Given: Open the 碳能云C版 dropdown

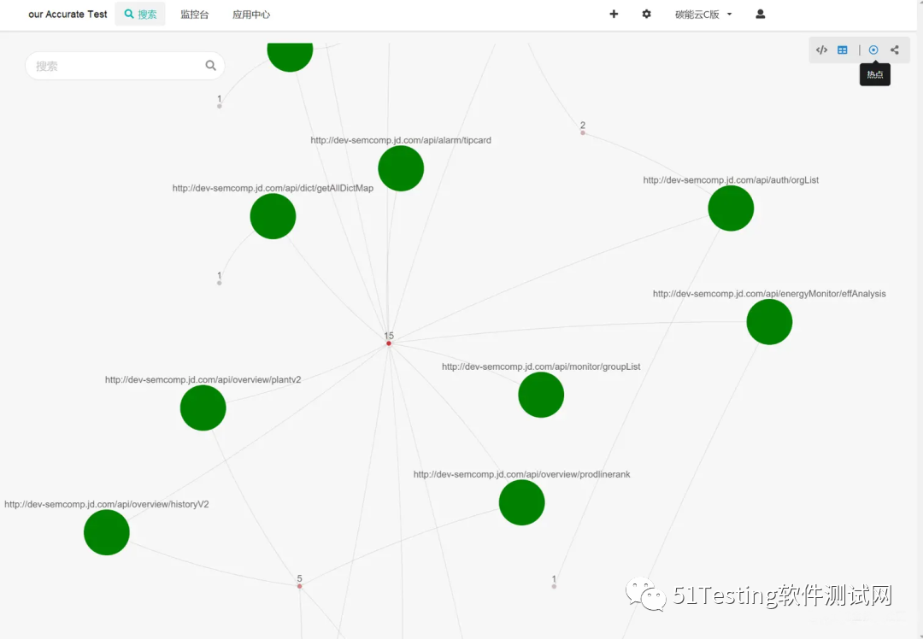Looking at the screenshot, I should 703,15.
